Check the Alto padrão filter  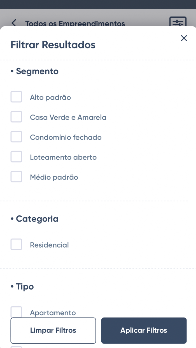16,97
